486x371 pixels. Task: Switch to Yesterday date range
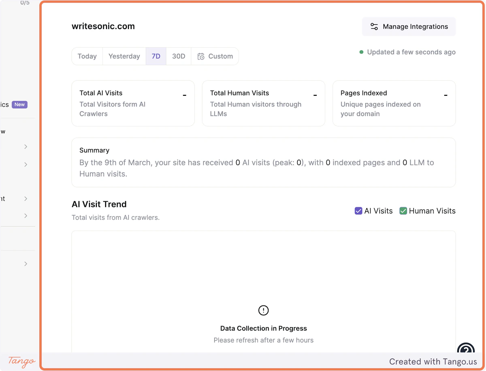coord(124,56)
